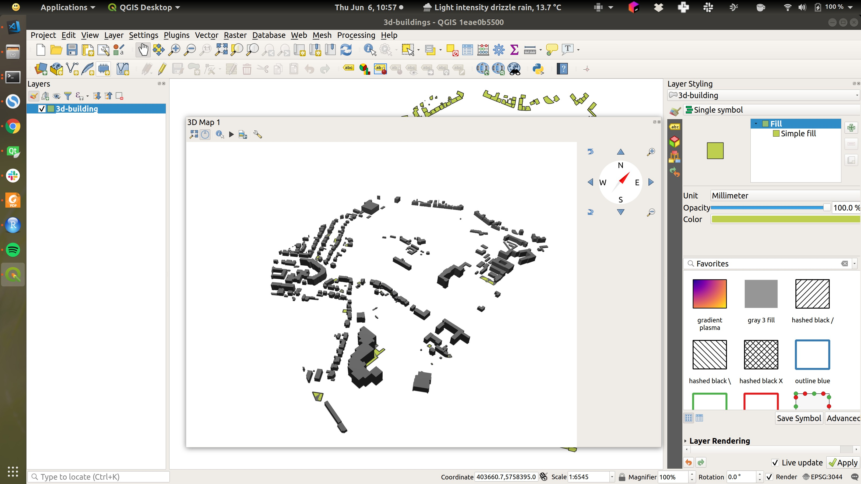Click the Type to locate search field

[98, 477]
